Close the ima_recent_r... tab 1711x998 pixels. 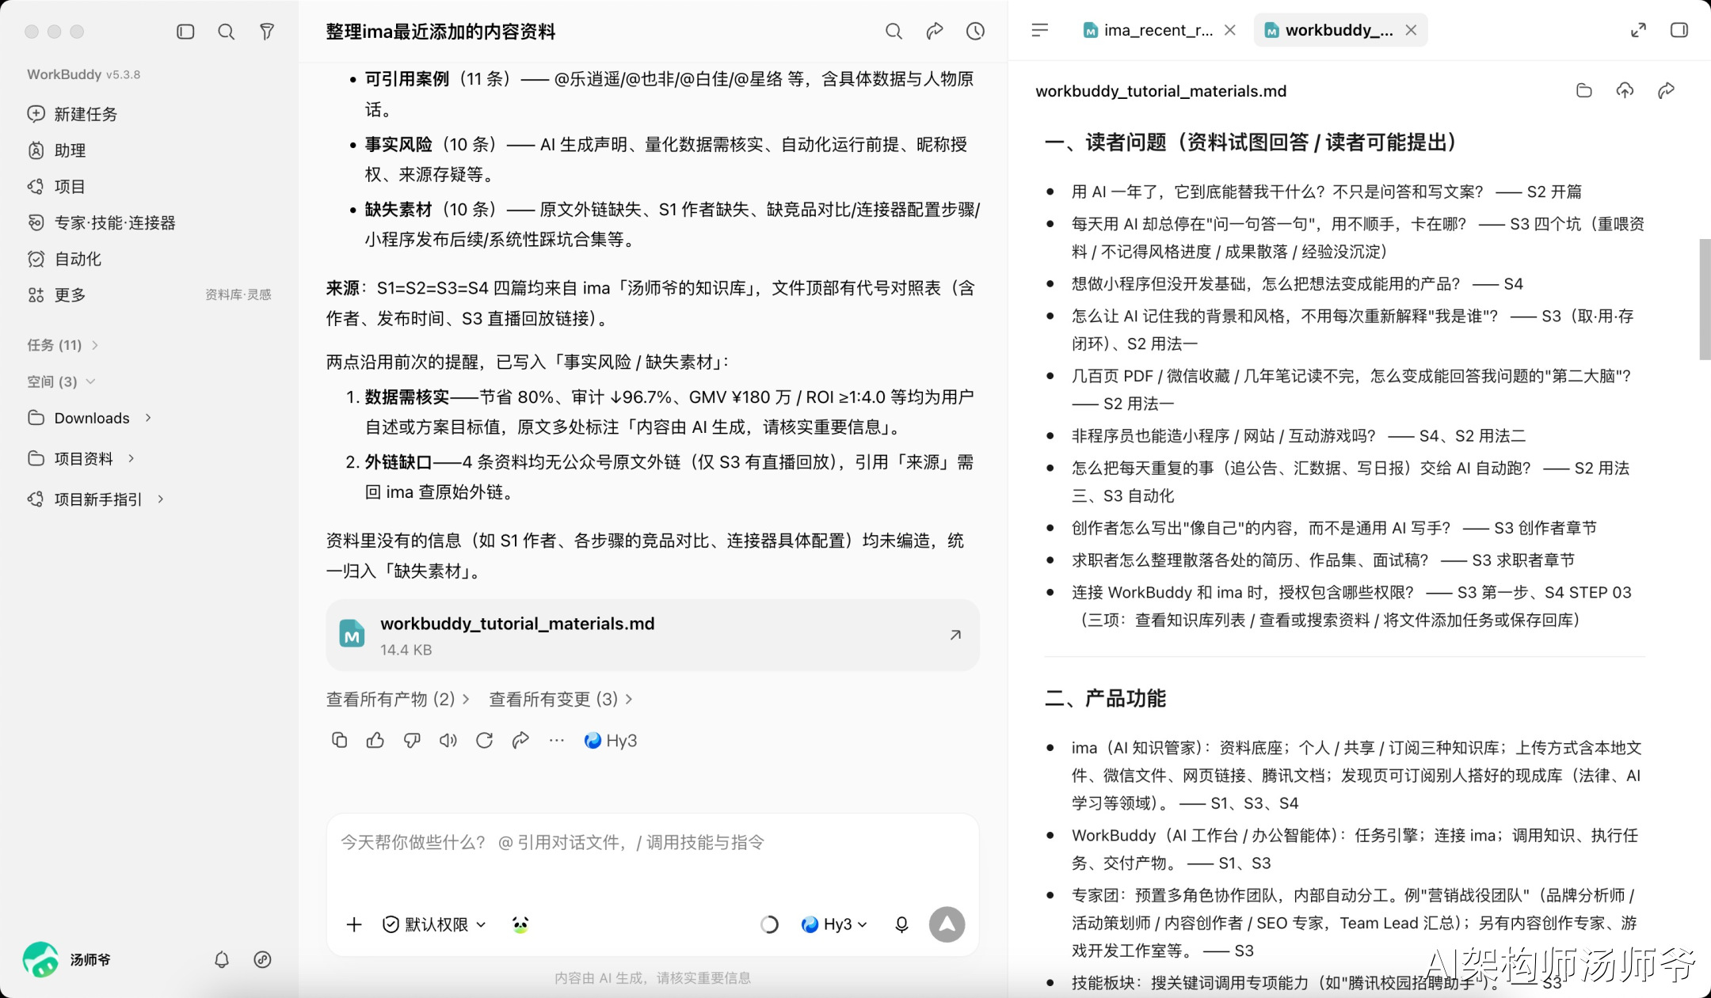1229,30
